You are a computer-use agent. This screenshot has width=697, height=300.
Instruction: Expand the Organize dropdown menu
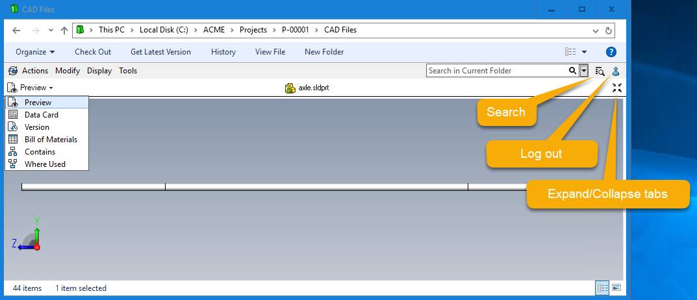click(35, 52)
